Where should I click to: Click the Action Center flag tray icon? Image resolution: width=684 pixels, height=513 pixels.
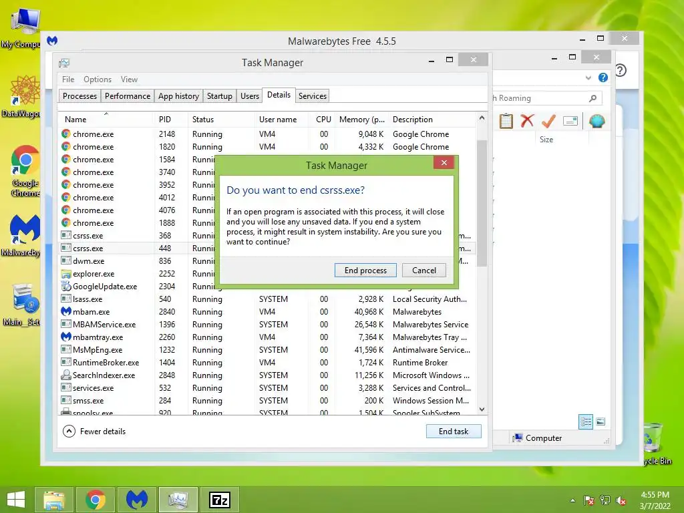tap(589, 500)
